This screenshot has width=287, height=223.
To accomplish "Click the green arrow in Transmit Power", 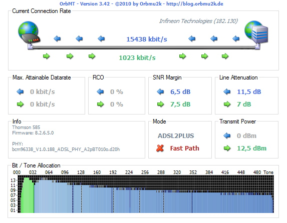I will point(227,148).
